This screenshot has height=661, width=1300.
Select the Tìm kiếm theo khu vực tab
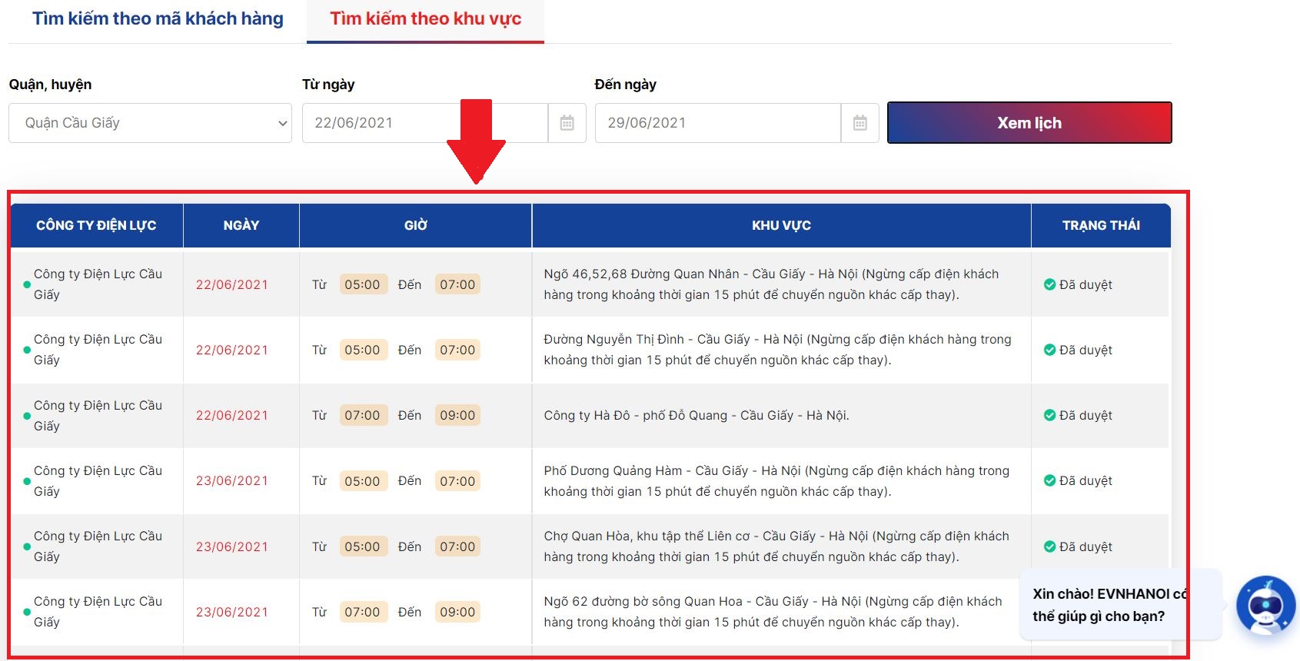pos(425,18)
